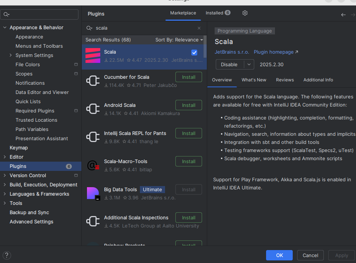The width and height of the screenshot is (356, 263).
Task: Expand Build, Execution, Deployment node
Action: pos(5,185)
